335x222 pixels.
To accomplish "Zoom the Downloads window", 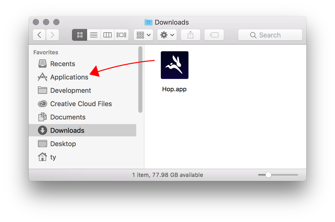I will pyautogui.click(x=56, y=22).
